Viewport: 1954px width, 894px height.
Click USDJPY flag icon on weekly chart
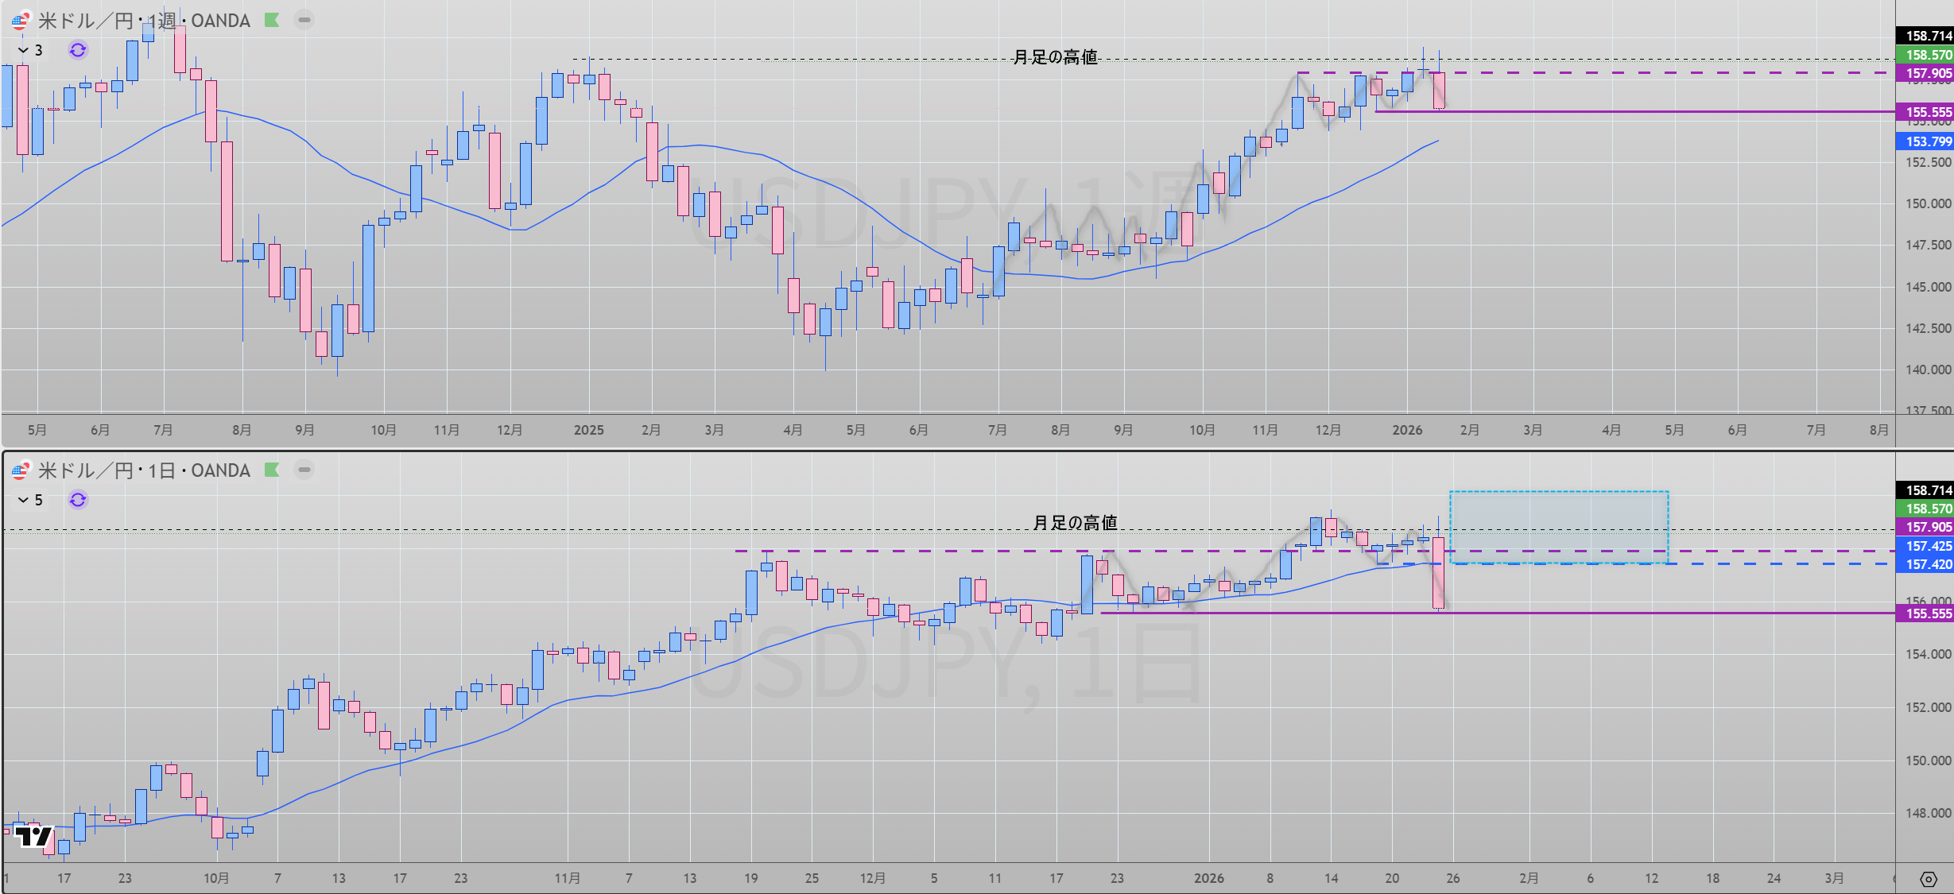click(21, 21)
